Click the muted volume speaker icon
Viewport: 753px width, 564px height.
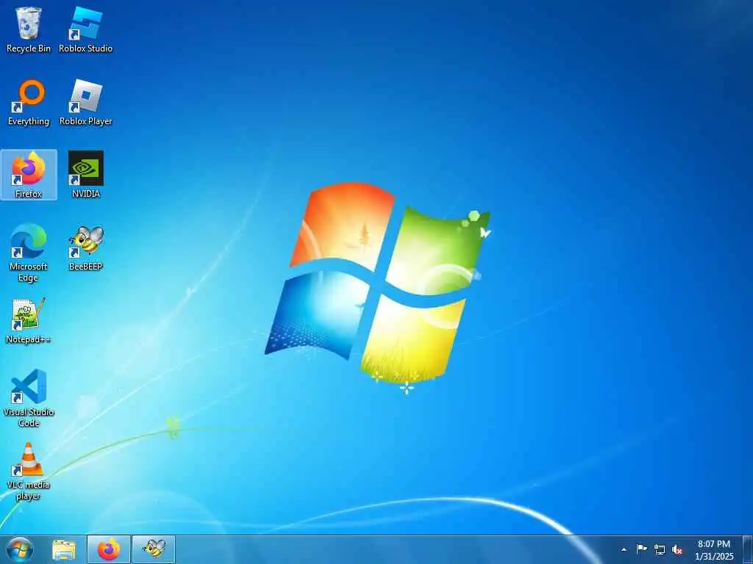click(x=677, y=549)
